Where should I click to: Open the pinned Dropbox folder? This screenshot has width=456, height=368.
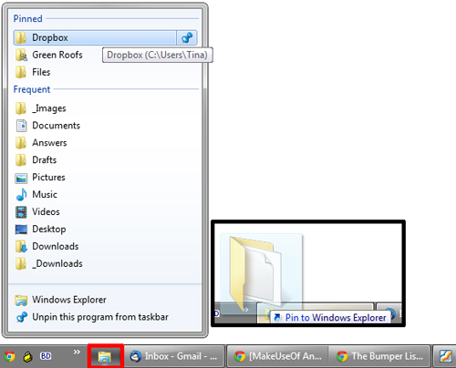[95, 37]
